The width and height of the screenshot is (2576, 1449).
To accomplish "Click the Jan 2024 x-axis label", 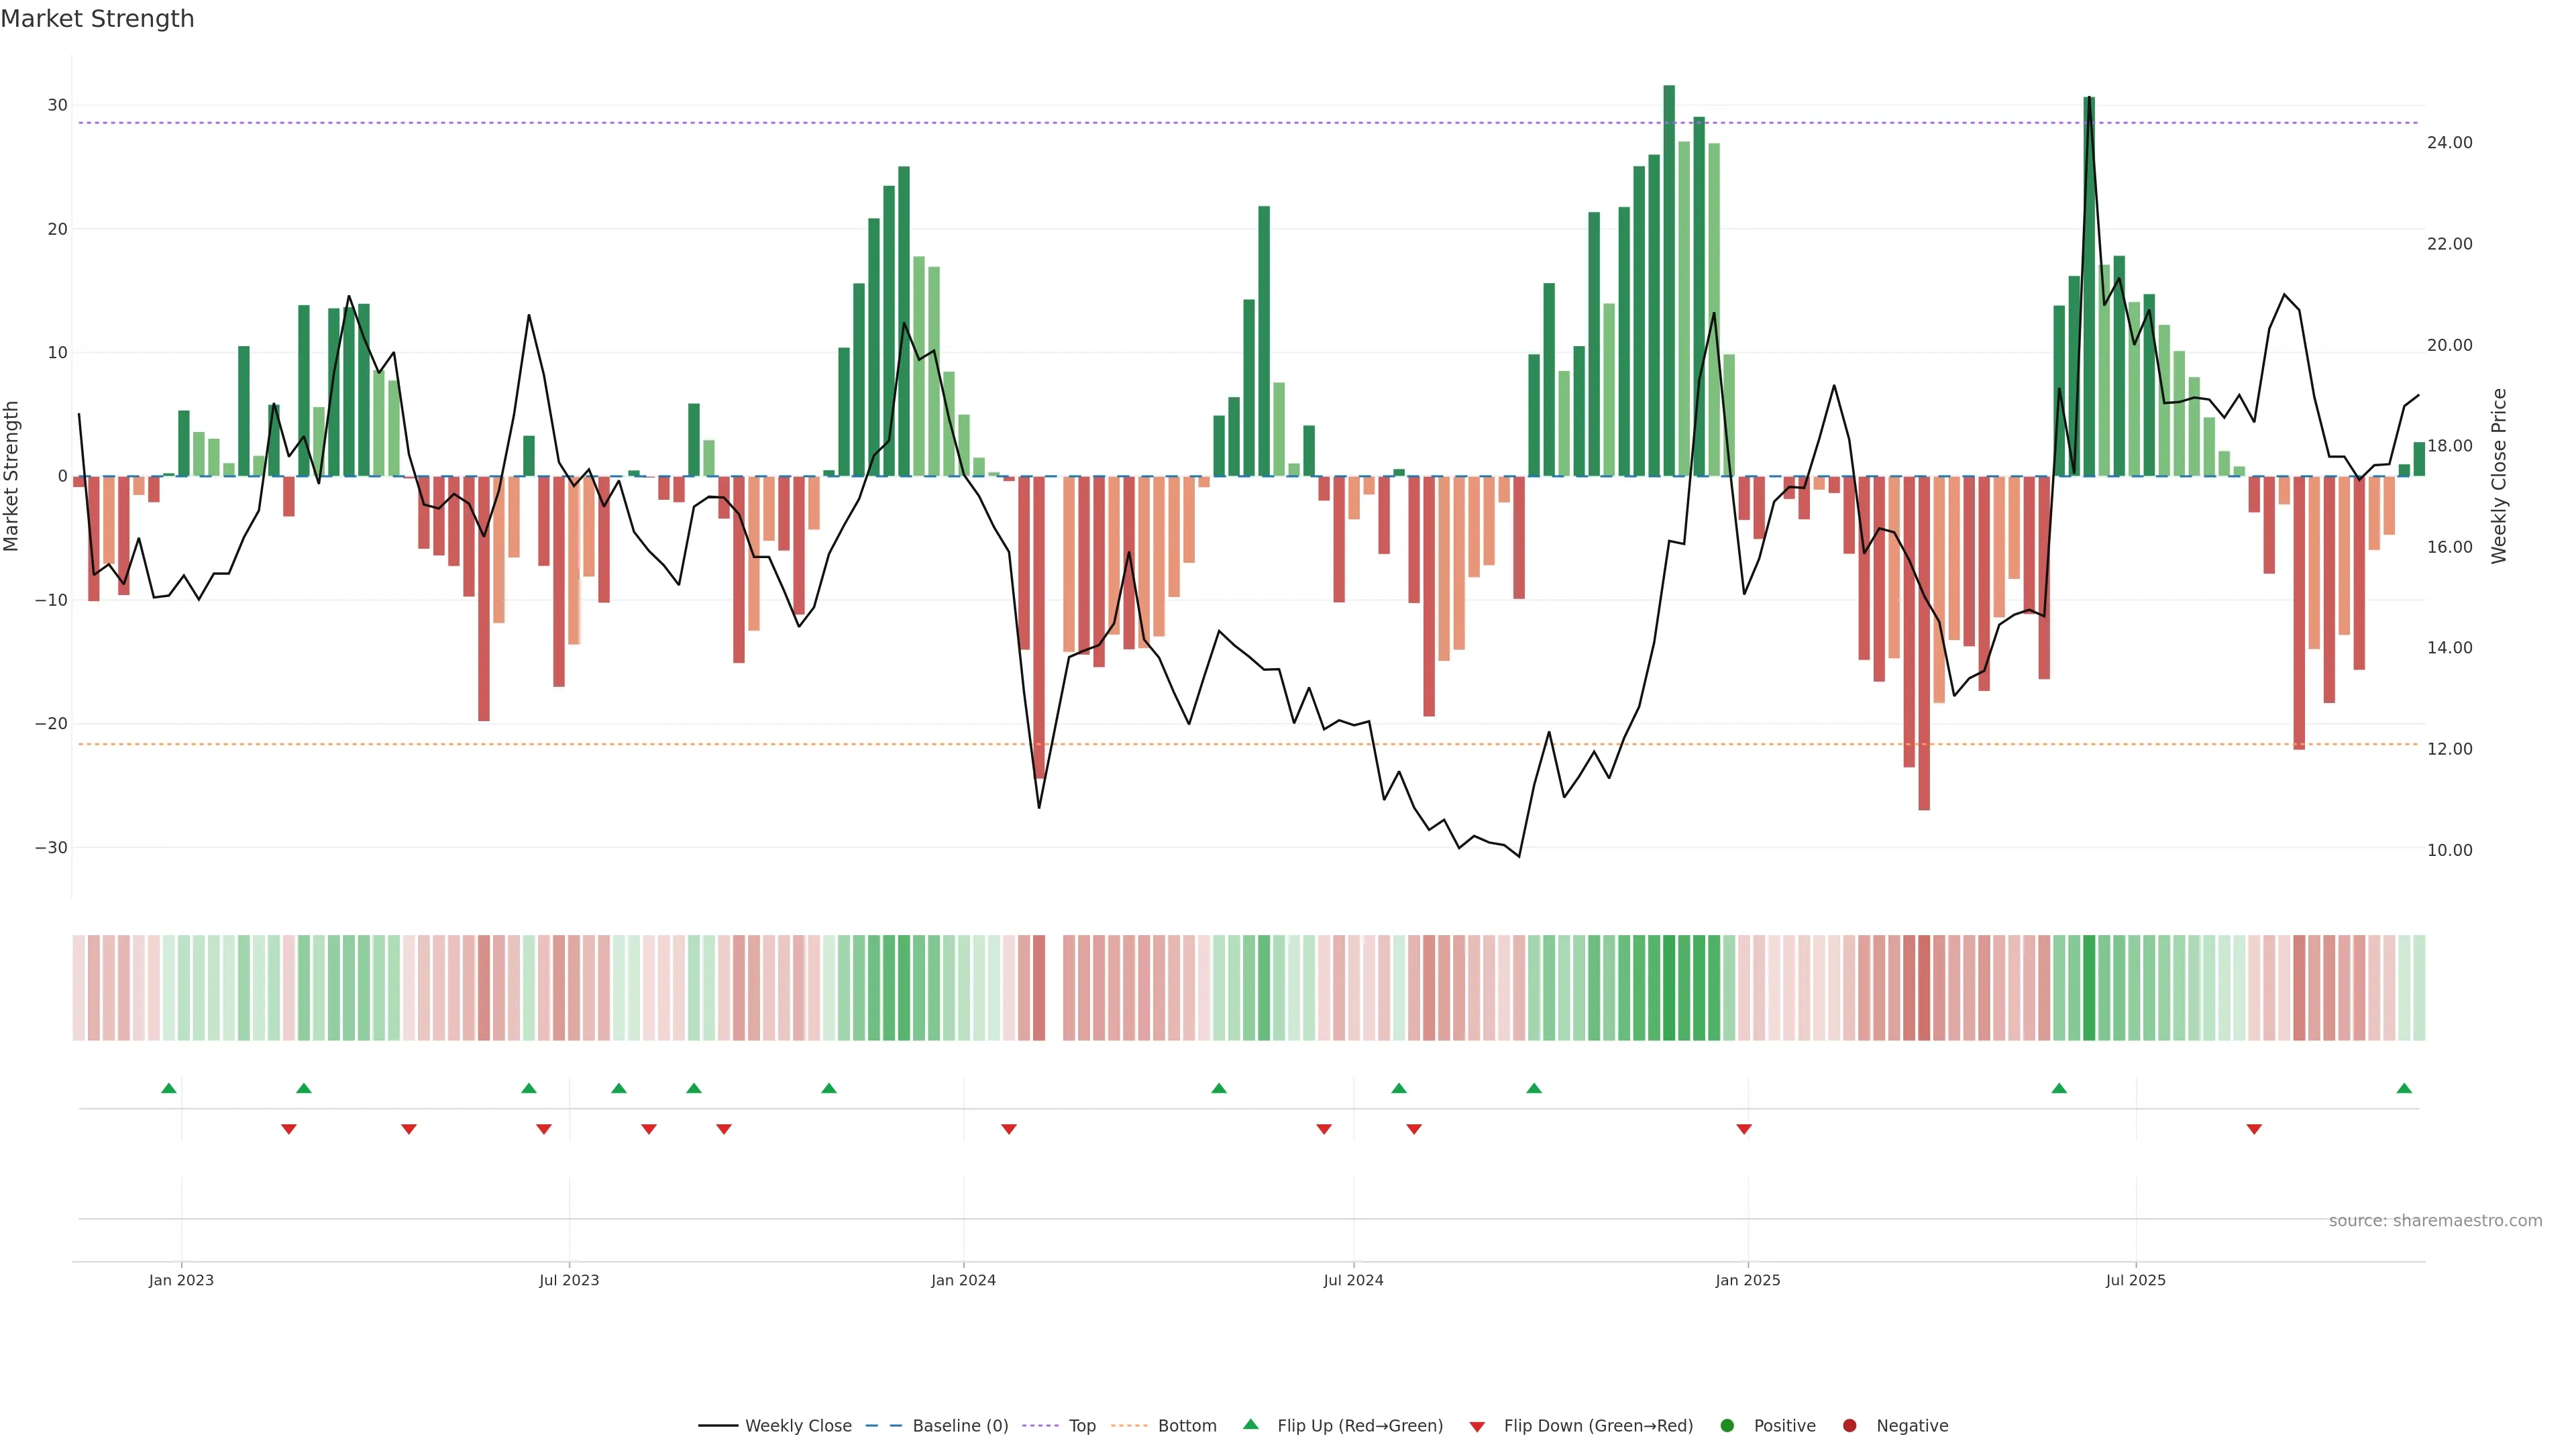I will click(x=963, y=1280).
